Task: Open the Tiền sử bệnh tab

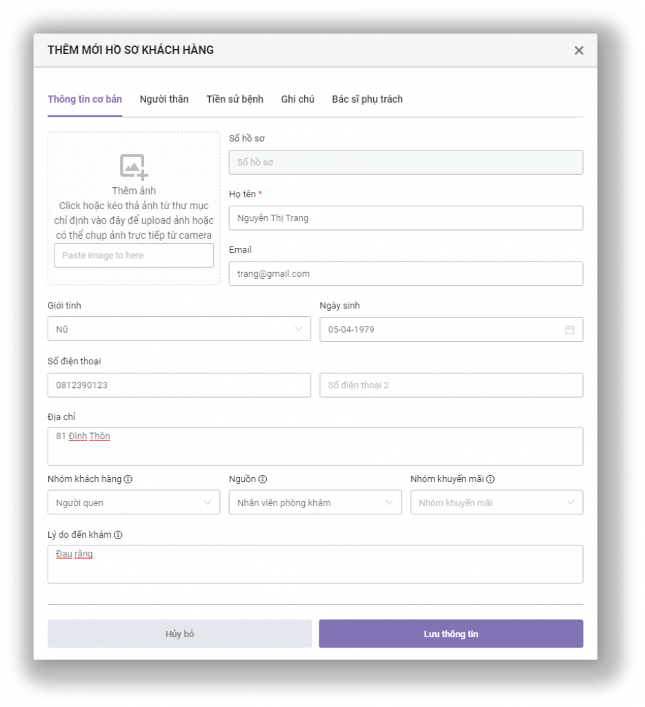Action: (x=235, y=99)
